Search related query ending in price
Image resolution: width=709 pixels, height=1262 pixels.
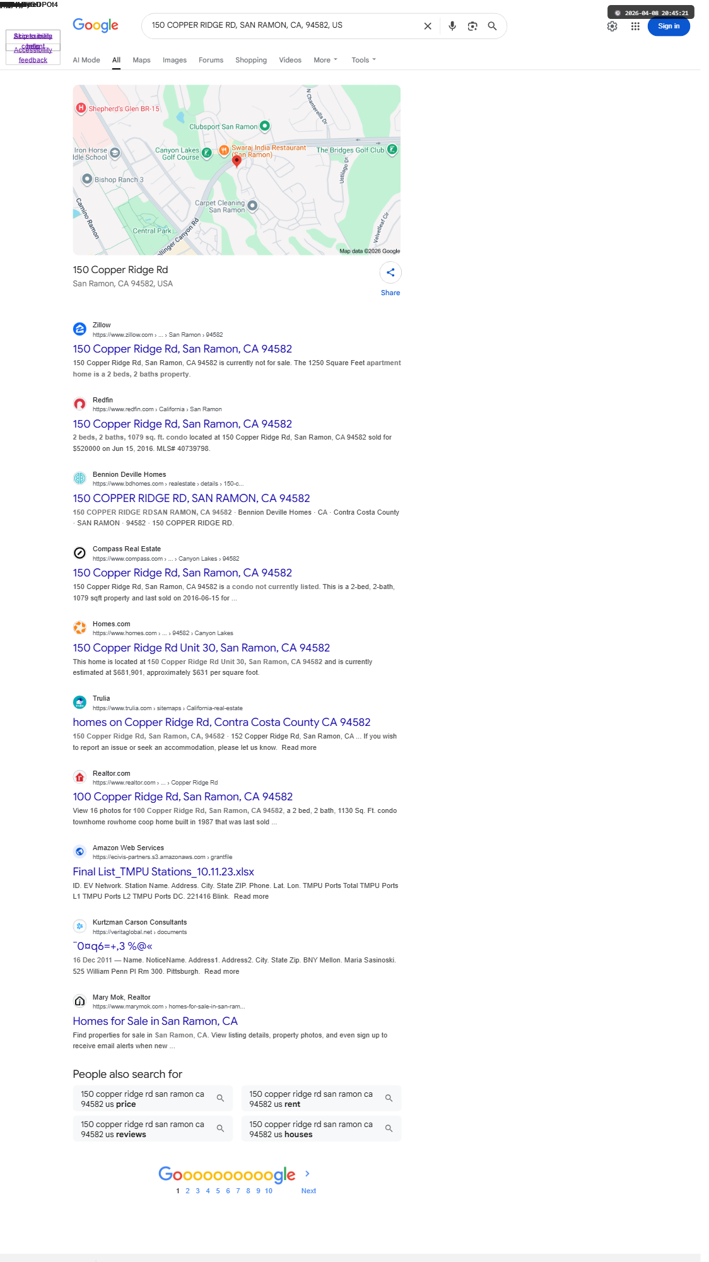coord(153,1099)
